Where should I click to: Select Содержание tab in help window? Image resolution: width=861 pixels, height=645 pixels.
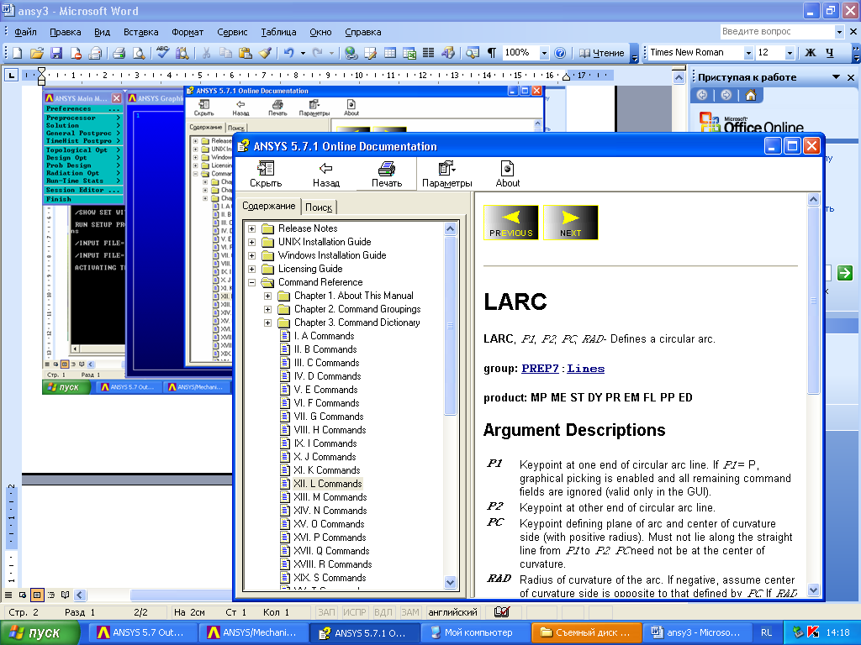pyautogui.click(x=268, y=206)
